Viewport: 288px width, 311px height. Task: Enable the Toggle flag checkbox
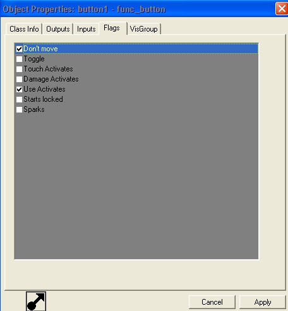(x=19, y=59)
